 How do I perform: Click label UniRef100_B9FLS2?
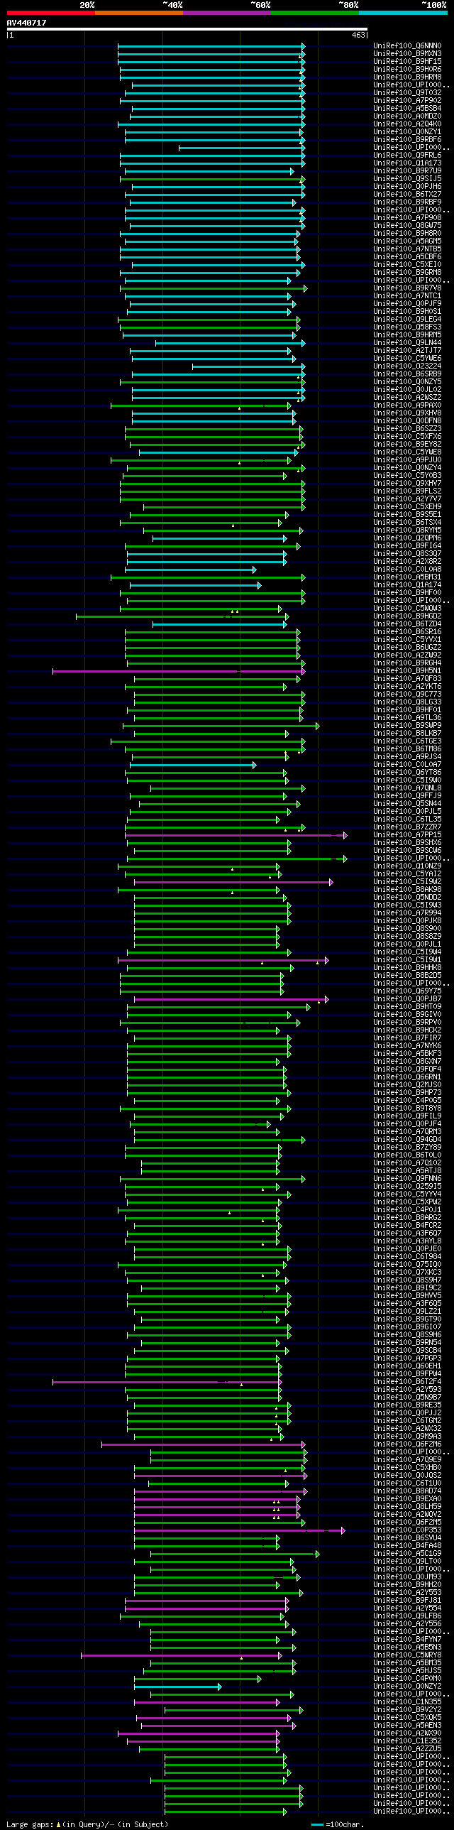407,491
